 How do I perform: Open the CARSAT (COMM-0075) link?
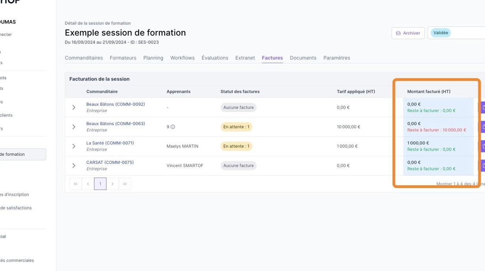pyautogui.click(x=110, y=162)
